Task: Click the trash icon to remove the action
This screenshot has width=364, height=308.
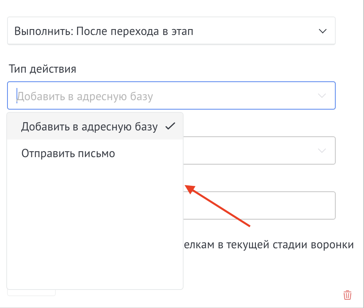Action: click(347, 295)
